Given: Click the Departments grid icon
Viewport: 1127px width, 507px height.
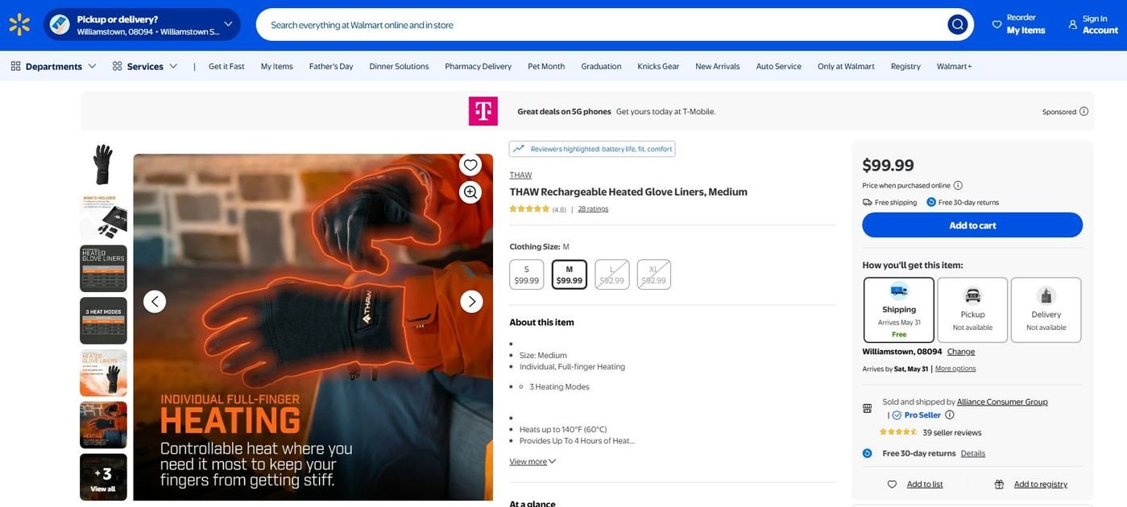Looking at the screenshot, I should click(15, 66).
